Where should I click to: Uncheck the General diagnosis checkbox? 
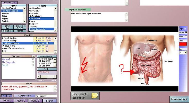(33, 59)
